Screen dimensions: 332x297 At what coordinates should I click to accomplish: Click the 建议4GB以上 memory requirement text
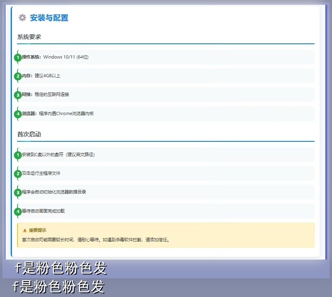(47, 76)
